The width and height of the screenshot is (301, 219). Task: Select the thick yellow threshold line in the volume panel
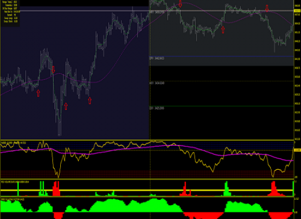pyautogui.click(x=147, y=190)
